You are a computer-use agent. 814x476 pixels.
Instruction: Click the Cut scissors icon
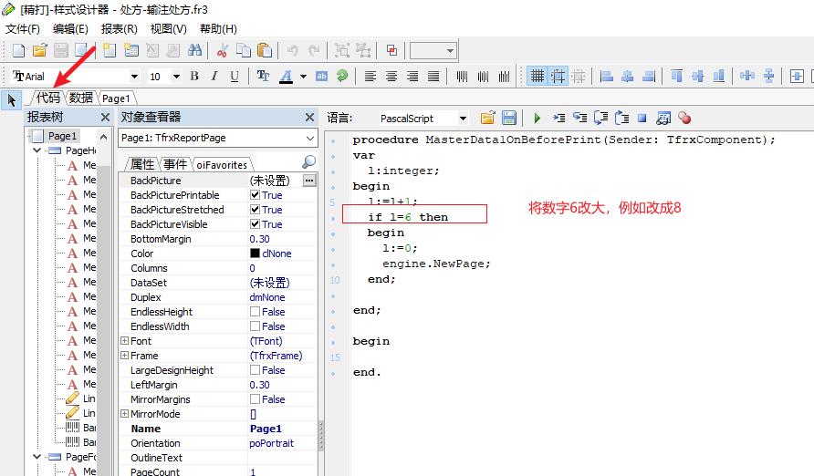click(x=222, y=51)
